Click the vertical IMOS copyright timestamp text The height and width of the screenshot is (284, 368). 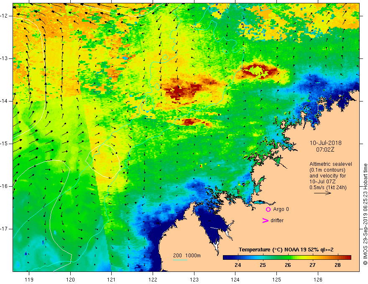(x=365, y=214)
